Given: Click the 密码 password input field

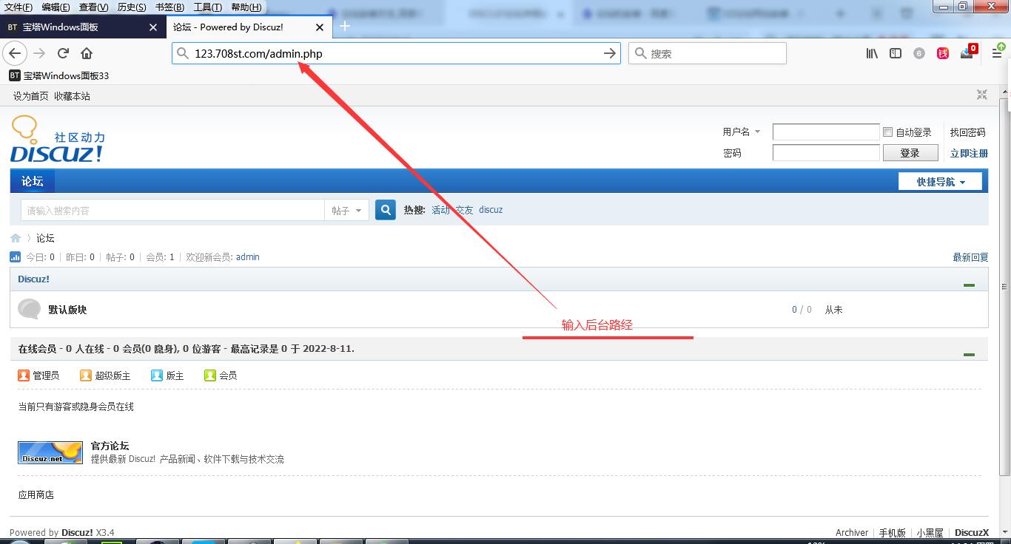Looking at the screenshot, I should [x=826, y=153].
